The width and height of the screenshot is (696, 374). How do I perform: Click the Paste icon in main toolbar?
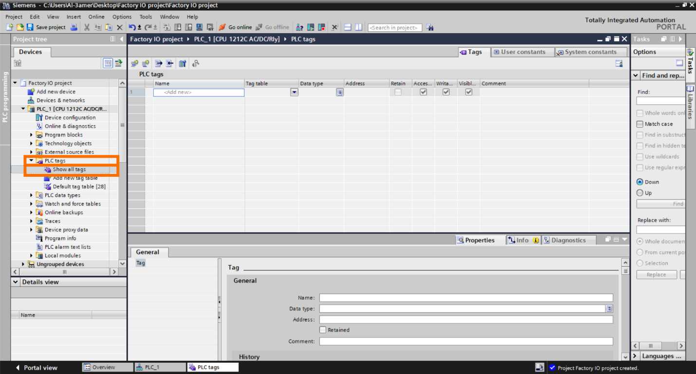(108, 27)
